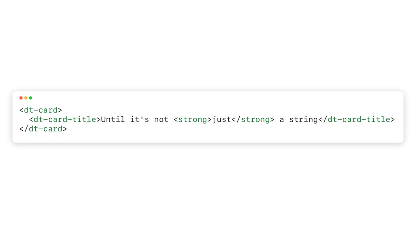
Task: Click the word "string" in the code
Action: tap(303, 119)
